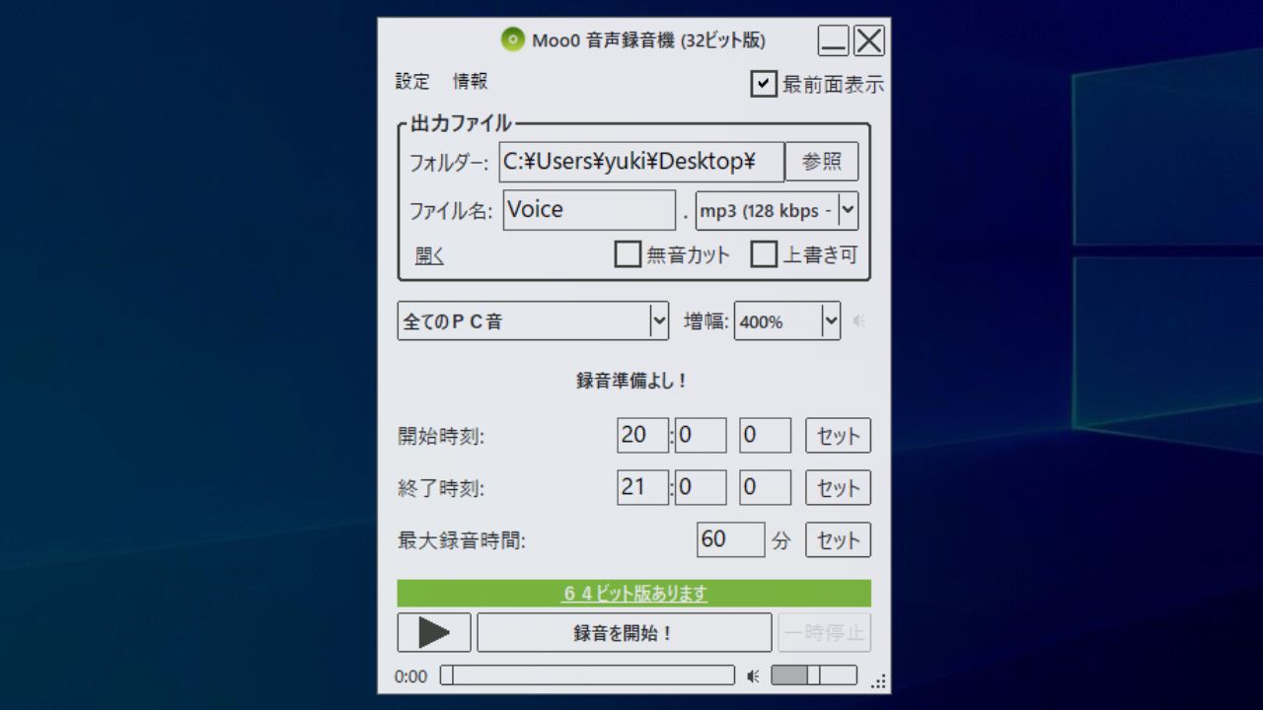Click the フォルダー path input field
The height and width of the screenshot is (710, 1263).
point(641,162)
